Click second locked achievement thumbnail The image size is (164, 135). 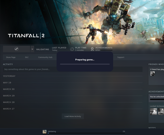point(161,112)
